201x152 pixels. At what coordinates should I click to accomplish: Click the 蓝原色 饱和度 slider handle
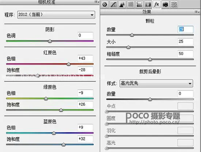[x=64, y=144]
